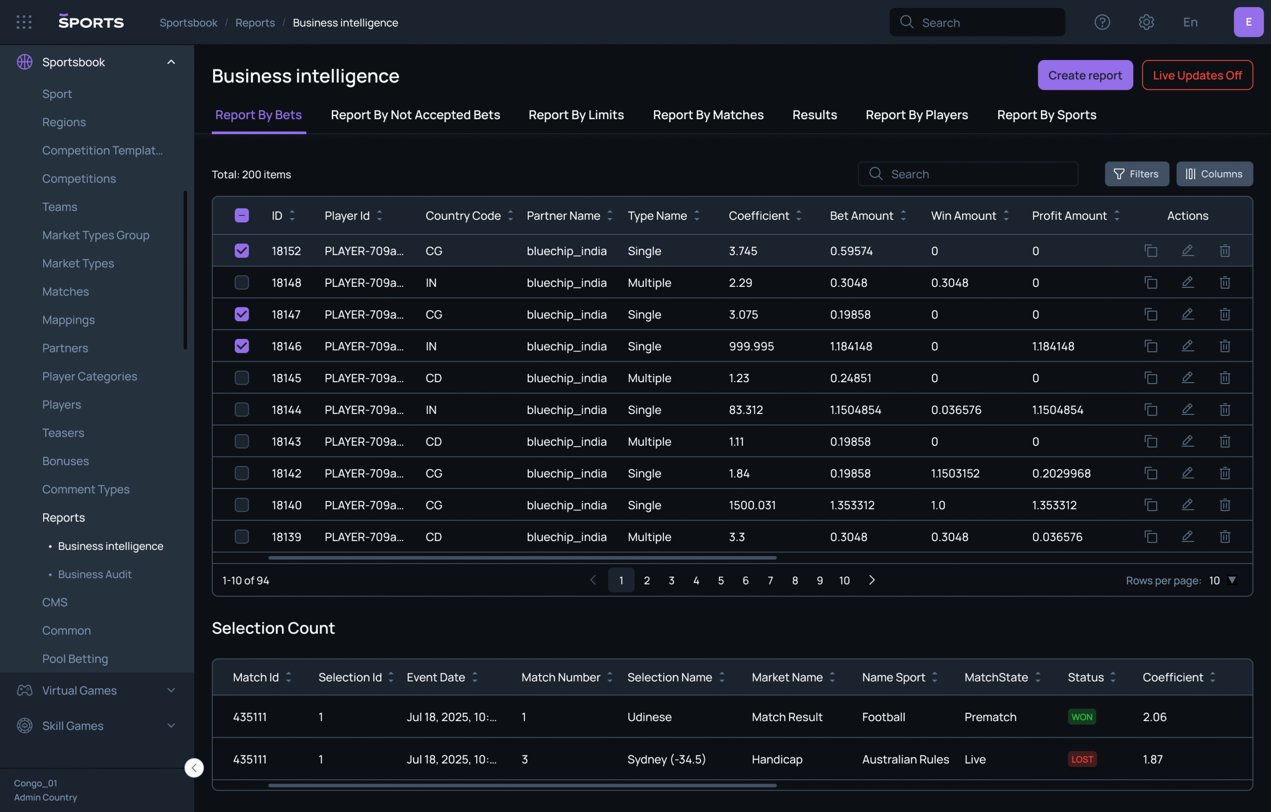Open the settings gear in the top bar
The height and width of the screenshot is (812, 1271).
(x=1146, y=22)
